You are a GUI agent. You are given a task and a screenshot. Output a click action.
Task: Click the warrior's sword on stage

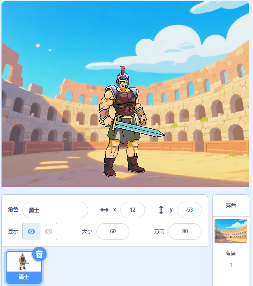click(138, 128)
